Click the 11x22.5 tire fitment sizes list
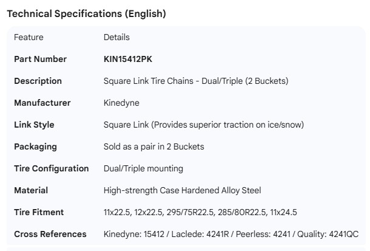This screenshot has width=370, height=251. click(x=200, y=212)
